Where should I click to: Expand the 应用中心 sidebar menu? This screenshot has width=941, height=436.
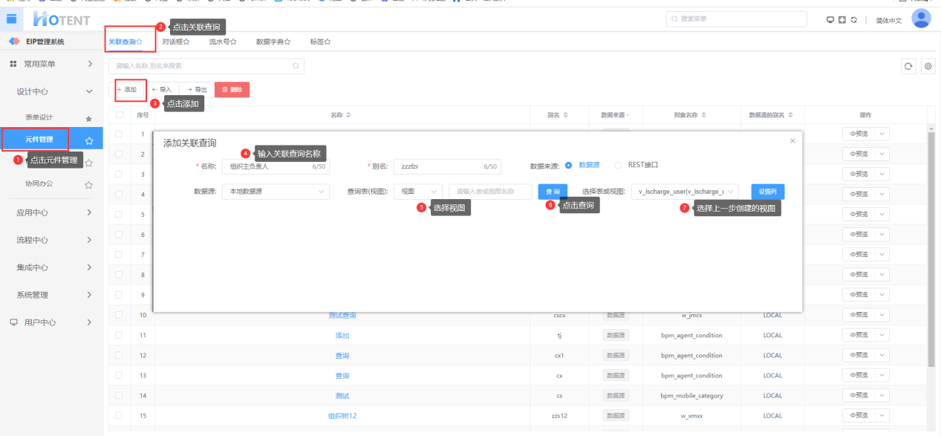tap(51, 212)
